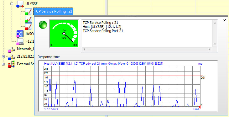Click the second green-status polling check icon
This screenshot has height=117, width=229.
(29, 19)
